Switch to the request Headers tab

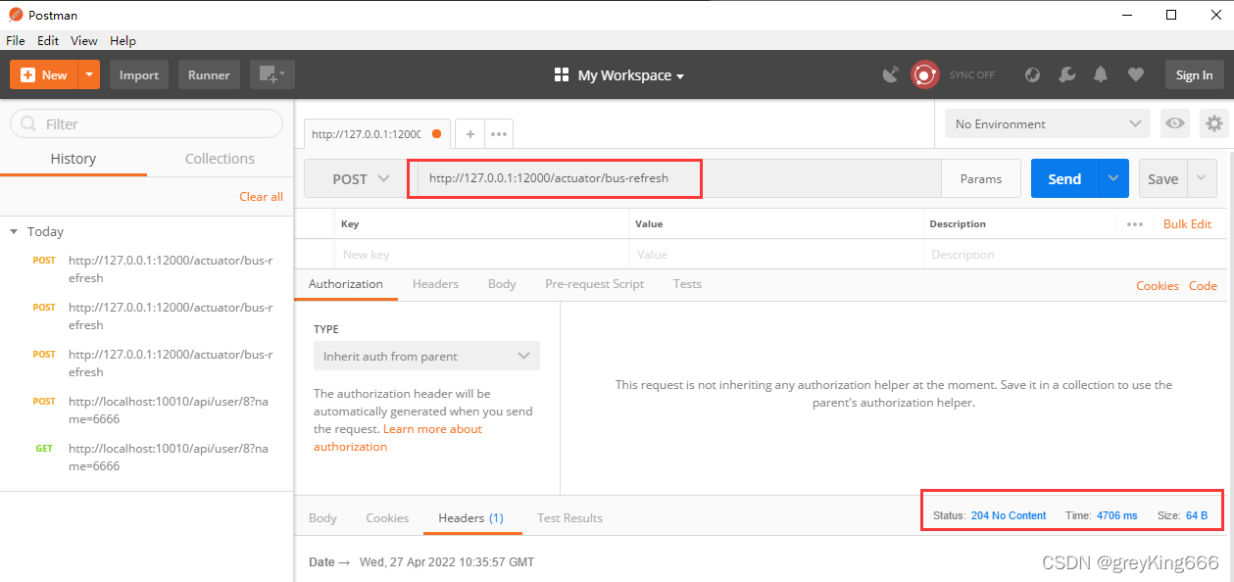[435, 284]
